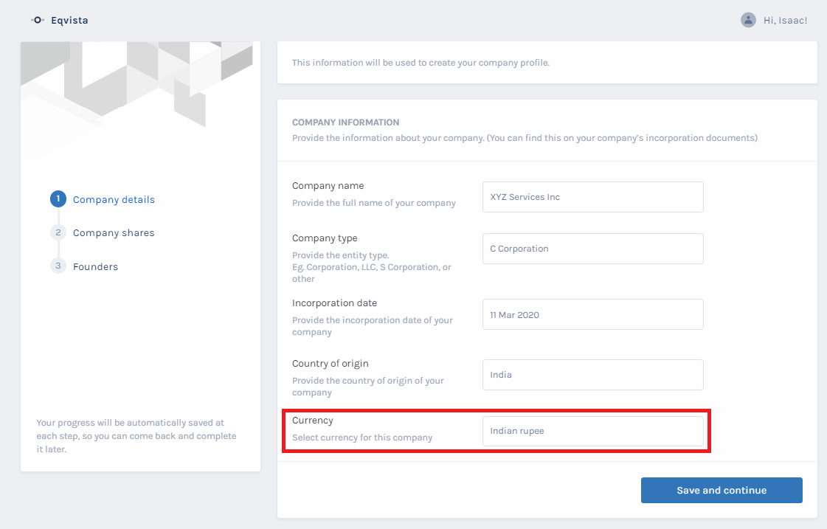Focus the Company name field
Viewport: 827px width, 529px height.
(593, 197)
